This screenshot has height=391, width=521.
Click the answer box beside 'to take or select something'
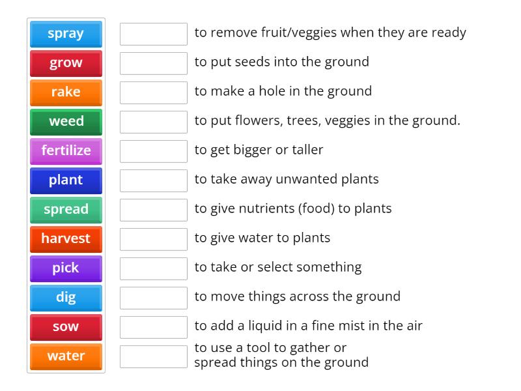click(153, 267)
